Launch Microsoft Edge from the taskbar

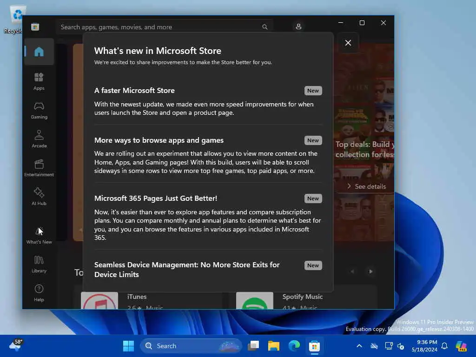[294, 346]
